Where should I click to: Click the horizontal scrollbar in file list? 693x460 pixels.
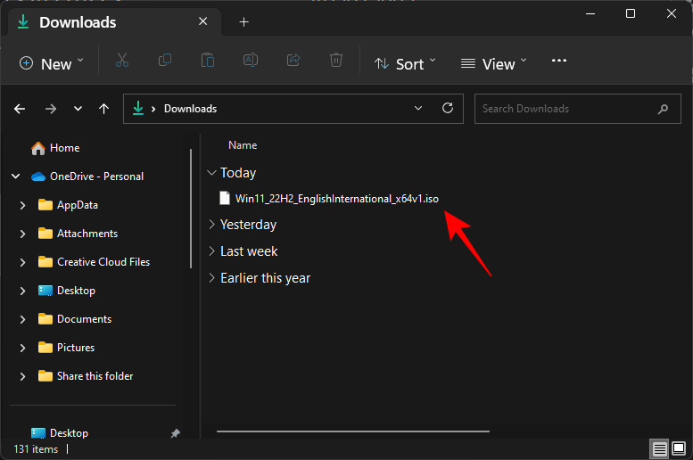[x=353, y=431]
